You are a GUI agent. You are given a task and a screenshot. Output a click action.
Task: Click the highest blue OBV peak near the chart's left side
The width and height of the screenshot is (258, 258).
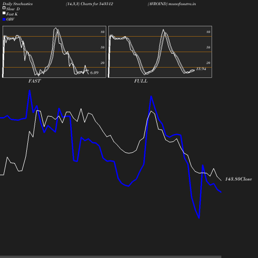click(x=30, y=90)
